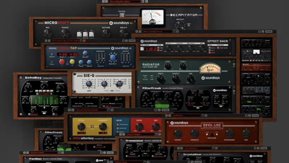Screen dimensions: 289x163
Task: Previous preset arrow above Devil-Loc
Action: [167, 116]
